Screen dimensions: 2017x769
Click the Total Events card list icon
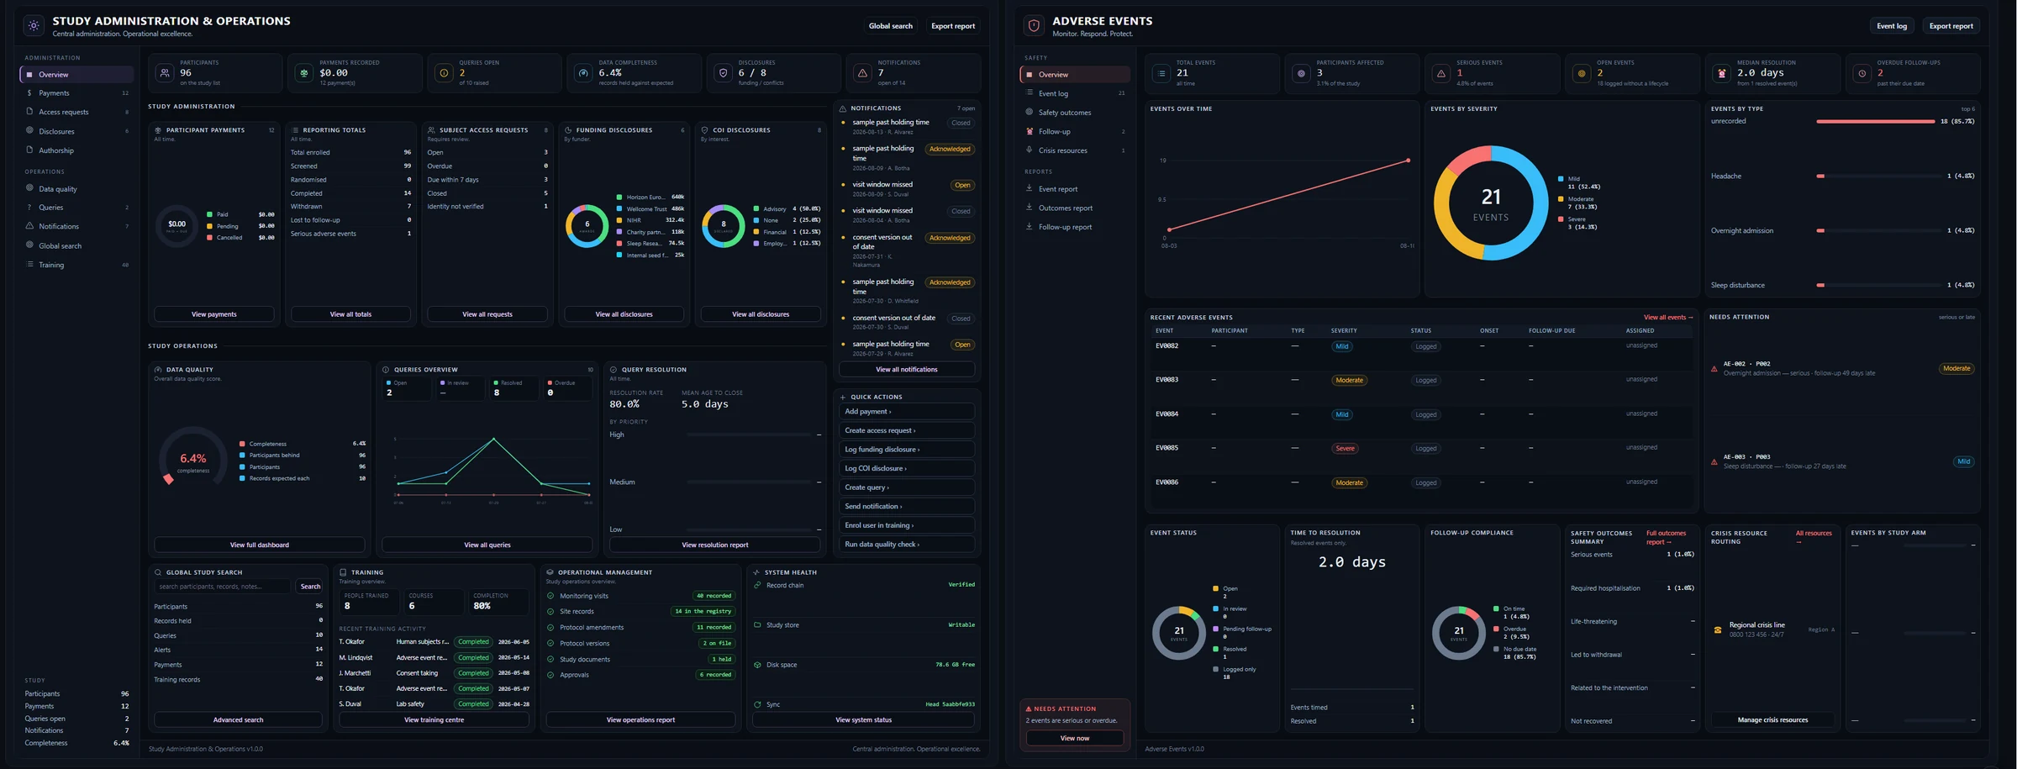click(x=1161, y=73)
